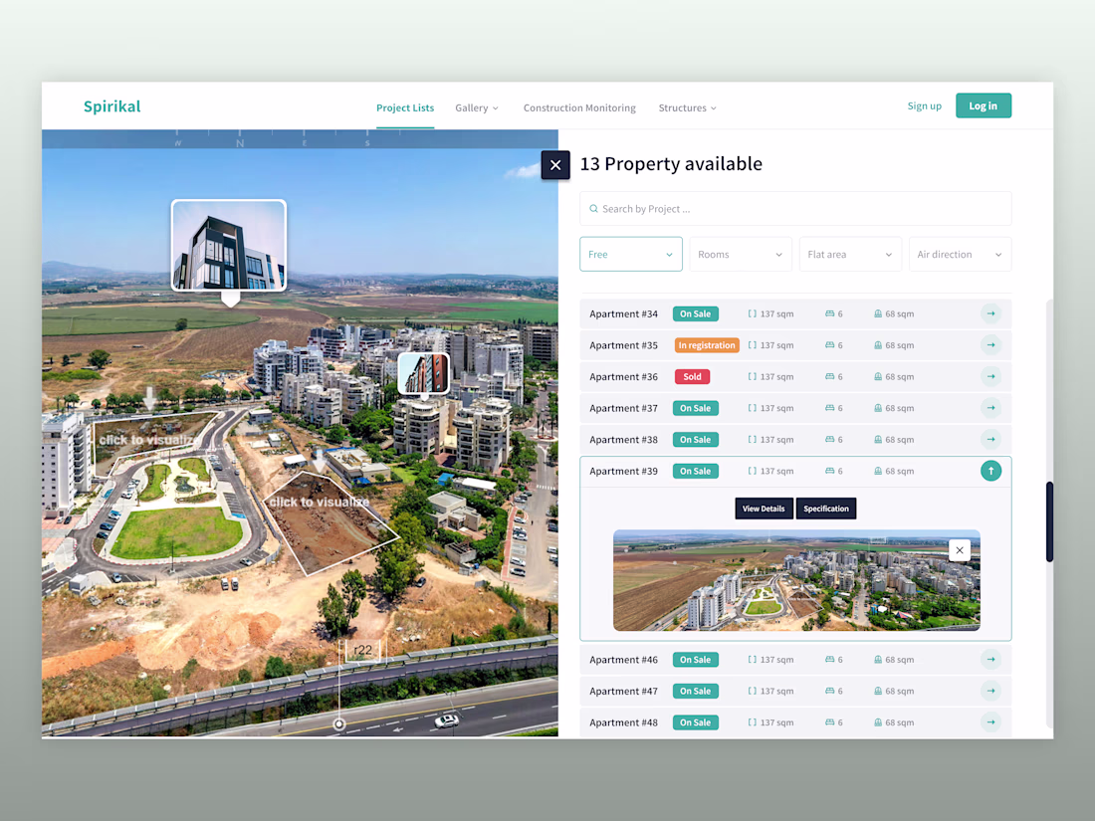Click the r22 road marker label
Image resolution: width=1095 pixels, height=821 pixels.
363,650
